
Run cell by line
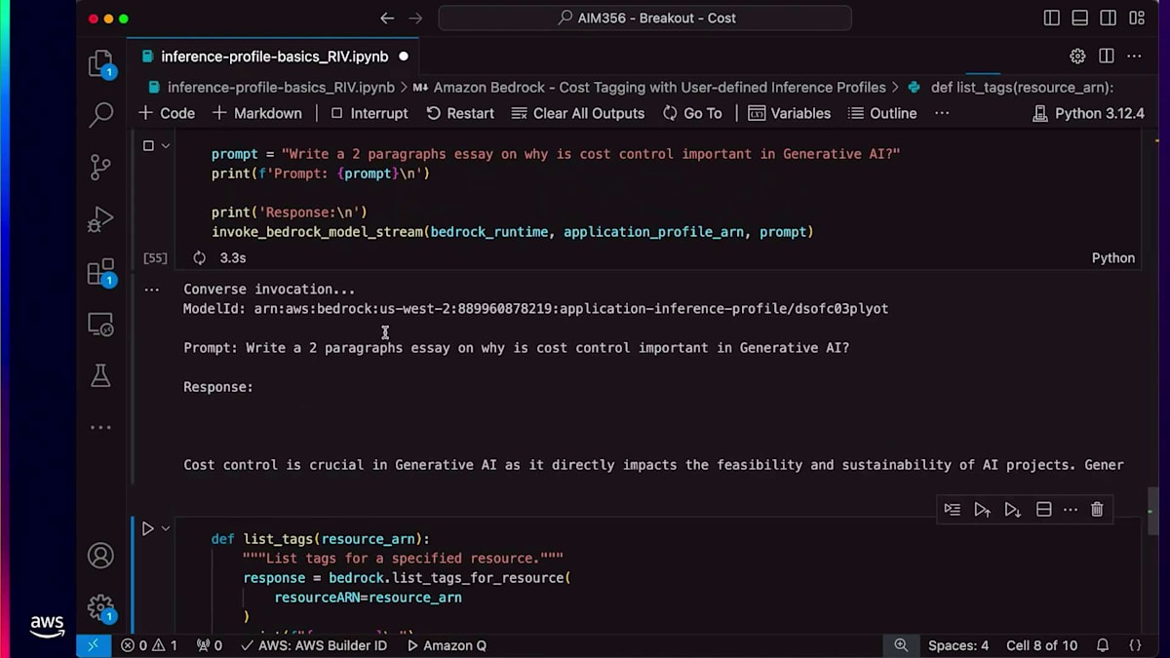(953, 509)
